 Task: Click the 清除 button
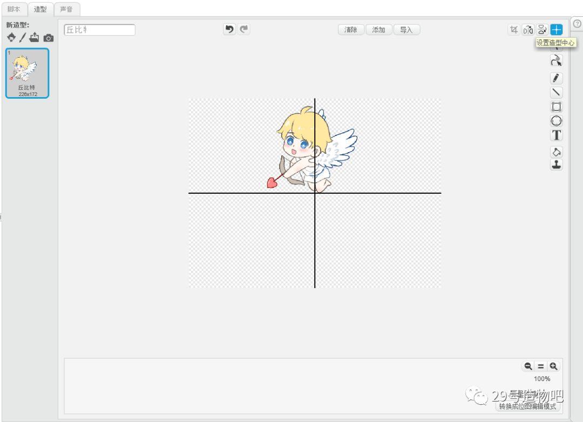pyautogui.click(x=351, y=30)
